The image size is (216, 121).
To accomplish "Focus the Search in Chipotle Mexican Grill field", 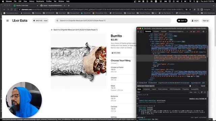I will [x=113, y=21].
